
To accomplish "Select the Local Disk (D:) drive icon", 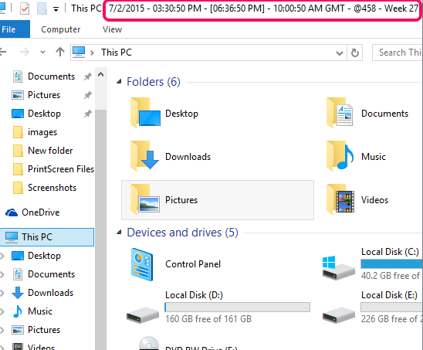I will 143,314.
